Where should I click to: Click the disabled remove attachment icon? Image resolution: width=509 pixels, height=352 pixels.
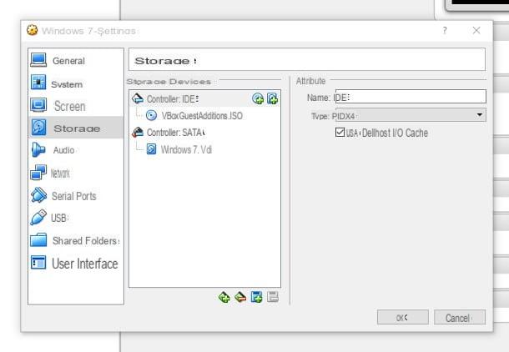click(x=273, y=297)
